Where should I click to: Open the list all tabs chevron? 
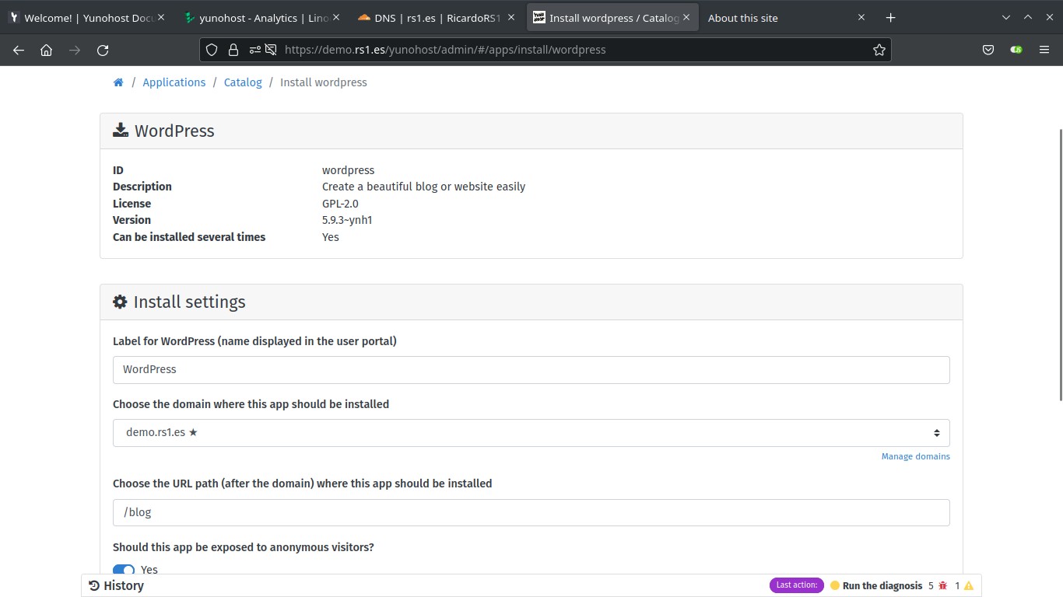coord(1005,18)
